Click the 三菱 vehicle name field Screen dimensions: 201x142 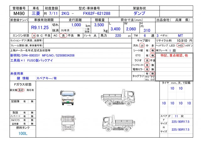click(35, 14)
